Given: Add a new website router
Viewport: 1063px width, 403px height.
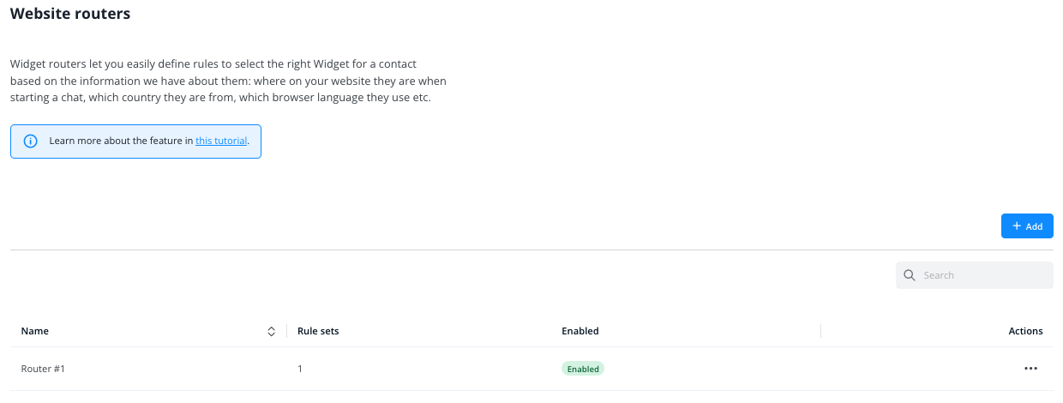Looking at the screenshot, I should (1027, 226).
